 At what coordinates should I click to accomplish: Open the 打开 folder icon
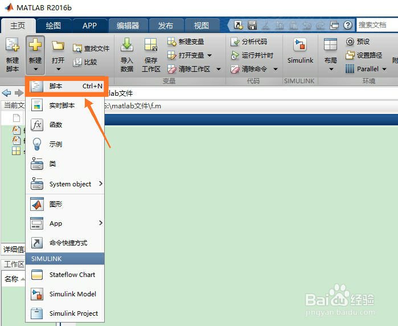click(58, 46)
